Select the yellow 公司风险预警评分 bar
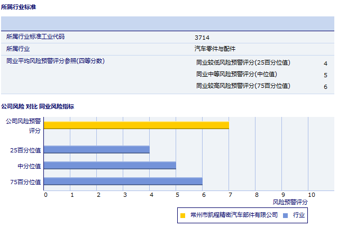356x227 pixels. tap(136, 125)
